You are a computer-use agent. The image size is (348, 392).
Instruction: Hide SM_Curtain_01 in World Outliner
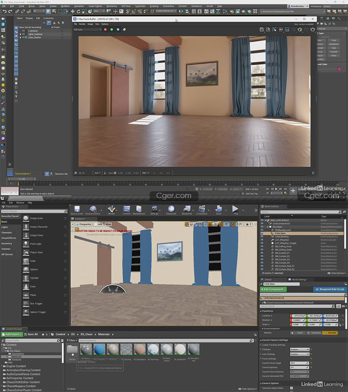pos(262,253)
